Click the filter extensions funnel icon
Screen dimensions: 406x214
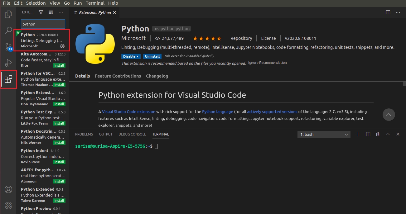pyautogui.click(x=41, y=12)
